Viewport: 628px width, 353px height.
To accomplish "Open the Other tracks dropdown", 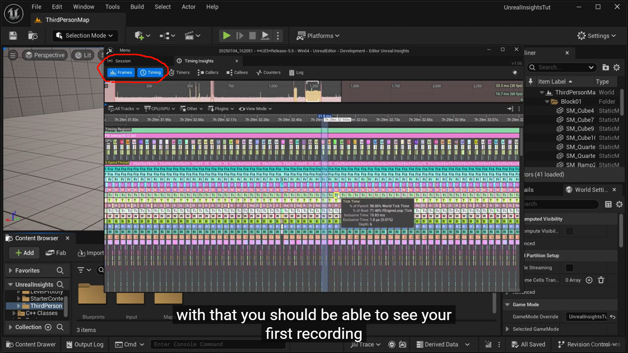I will [191, 109].
